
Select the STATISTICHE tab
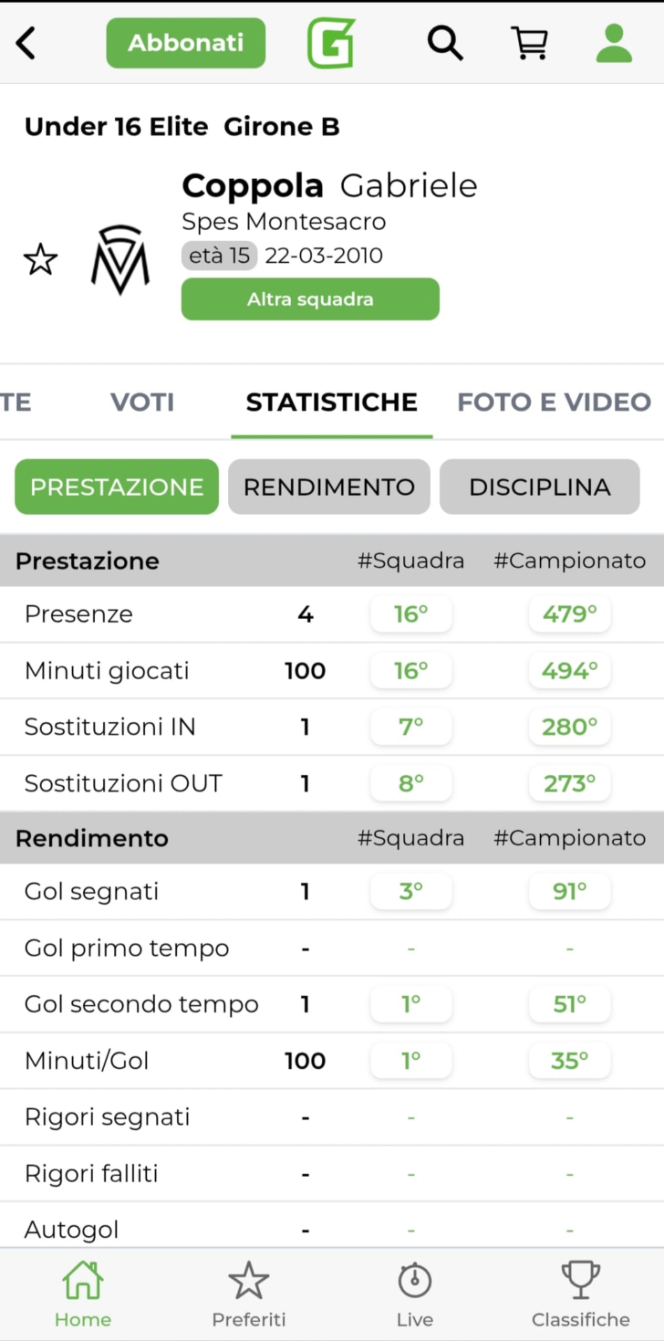click(331, 402)
